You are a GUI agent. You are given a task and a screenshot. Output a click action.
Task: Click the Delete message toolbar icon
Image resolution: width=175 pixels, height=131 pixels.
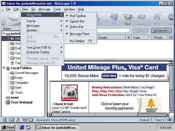(141, 17)
